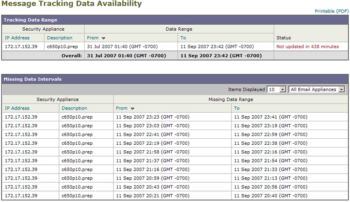Click missing To '11 Sep 2007 20:56'
This screenshot has height=202, width=350.
tap(270, 187)
